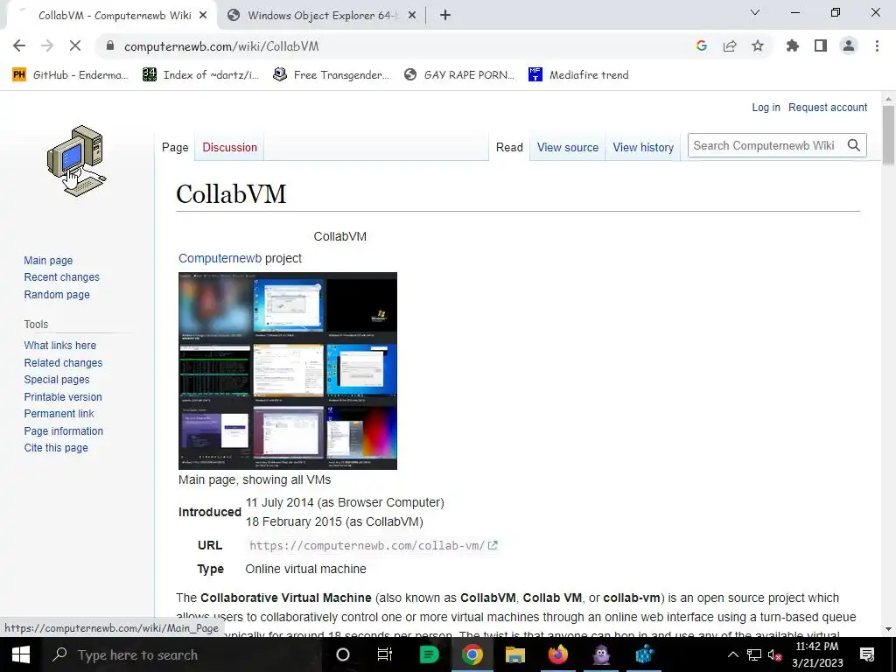The height and width of the screenshot is (672, 896).
Task: Open Printable version link
Action: pyautogui.click(x=63, y=397)
